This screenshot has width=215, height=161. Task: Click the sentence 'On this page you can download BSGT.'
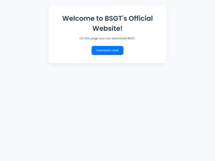107,39
